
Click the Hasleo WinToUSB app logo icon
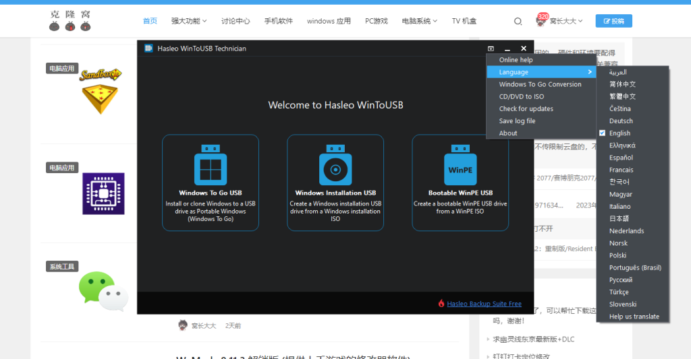click(148, 48)
